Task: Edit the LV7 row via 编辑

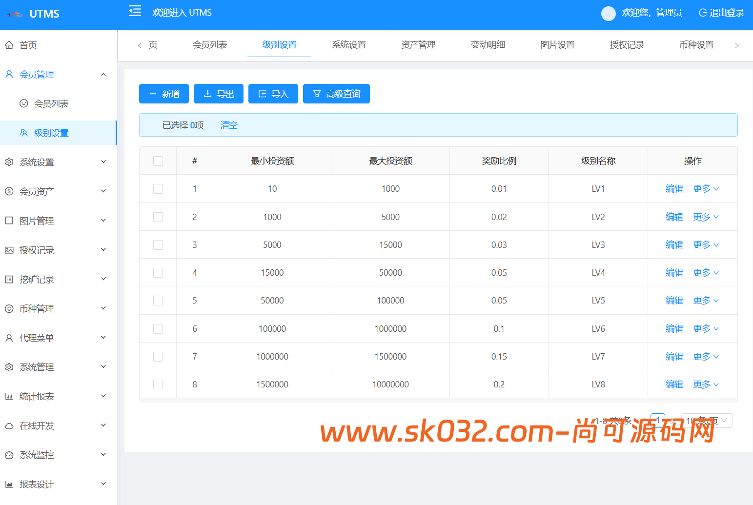Action: click(674, 357)
